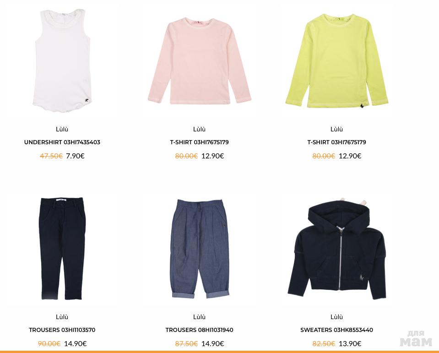This screenshot has height=353, width=439.
Task: Select the crossed-out 47.50€ original price
Action: click(51, 156)
